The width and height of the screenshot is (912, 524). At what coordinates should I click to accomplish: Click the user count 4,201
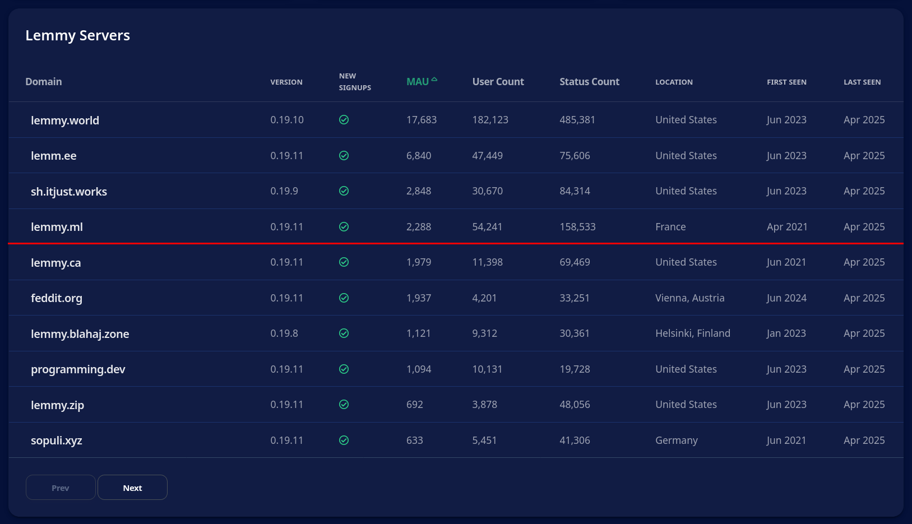pos(485,298)
